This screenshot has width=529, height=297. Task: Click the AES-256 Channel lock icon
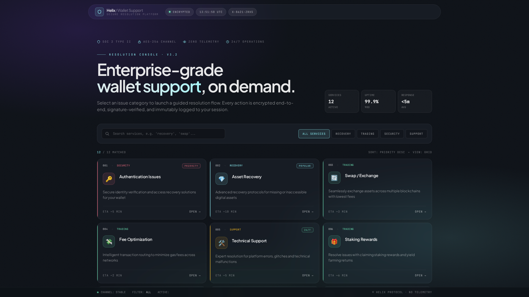(x=139, y=42)
